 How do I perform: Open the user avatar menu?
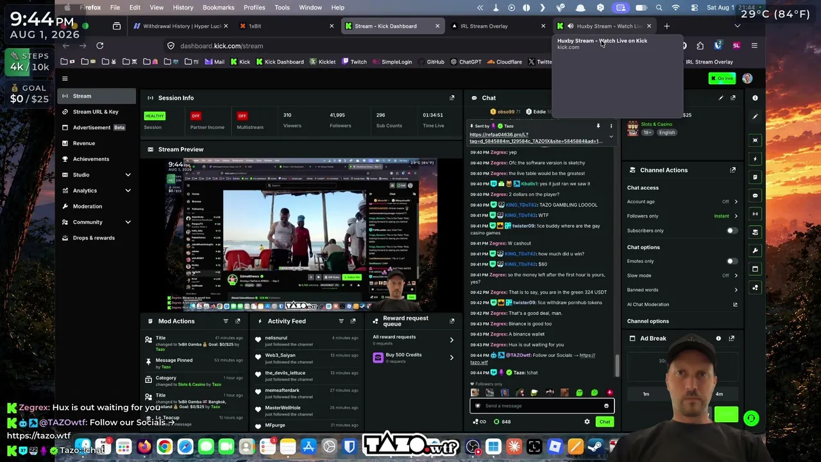[747, 78]
